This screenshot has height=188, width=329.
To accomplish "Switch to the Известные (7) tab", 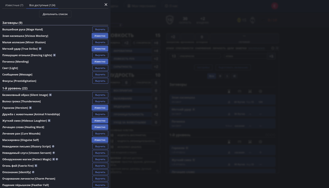I will click(14, 5).
